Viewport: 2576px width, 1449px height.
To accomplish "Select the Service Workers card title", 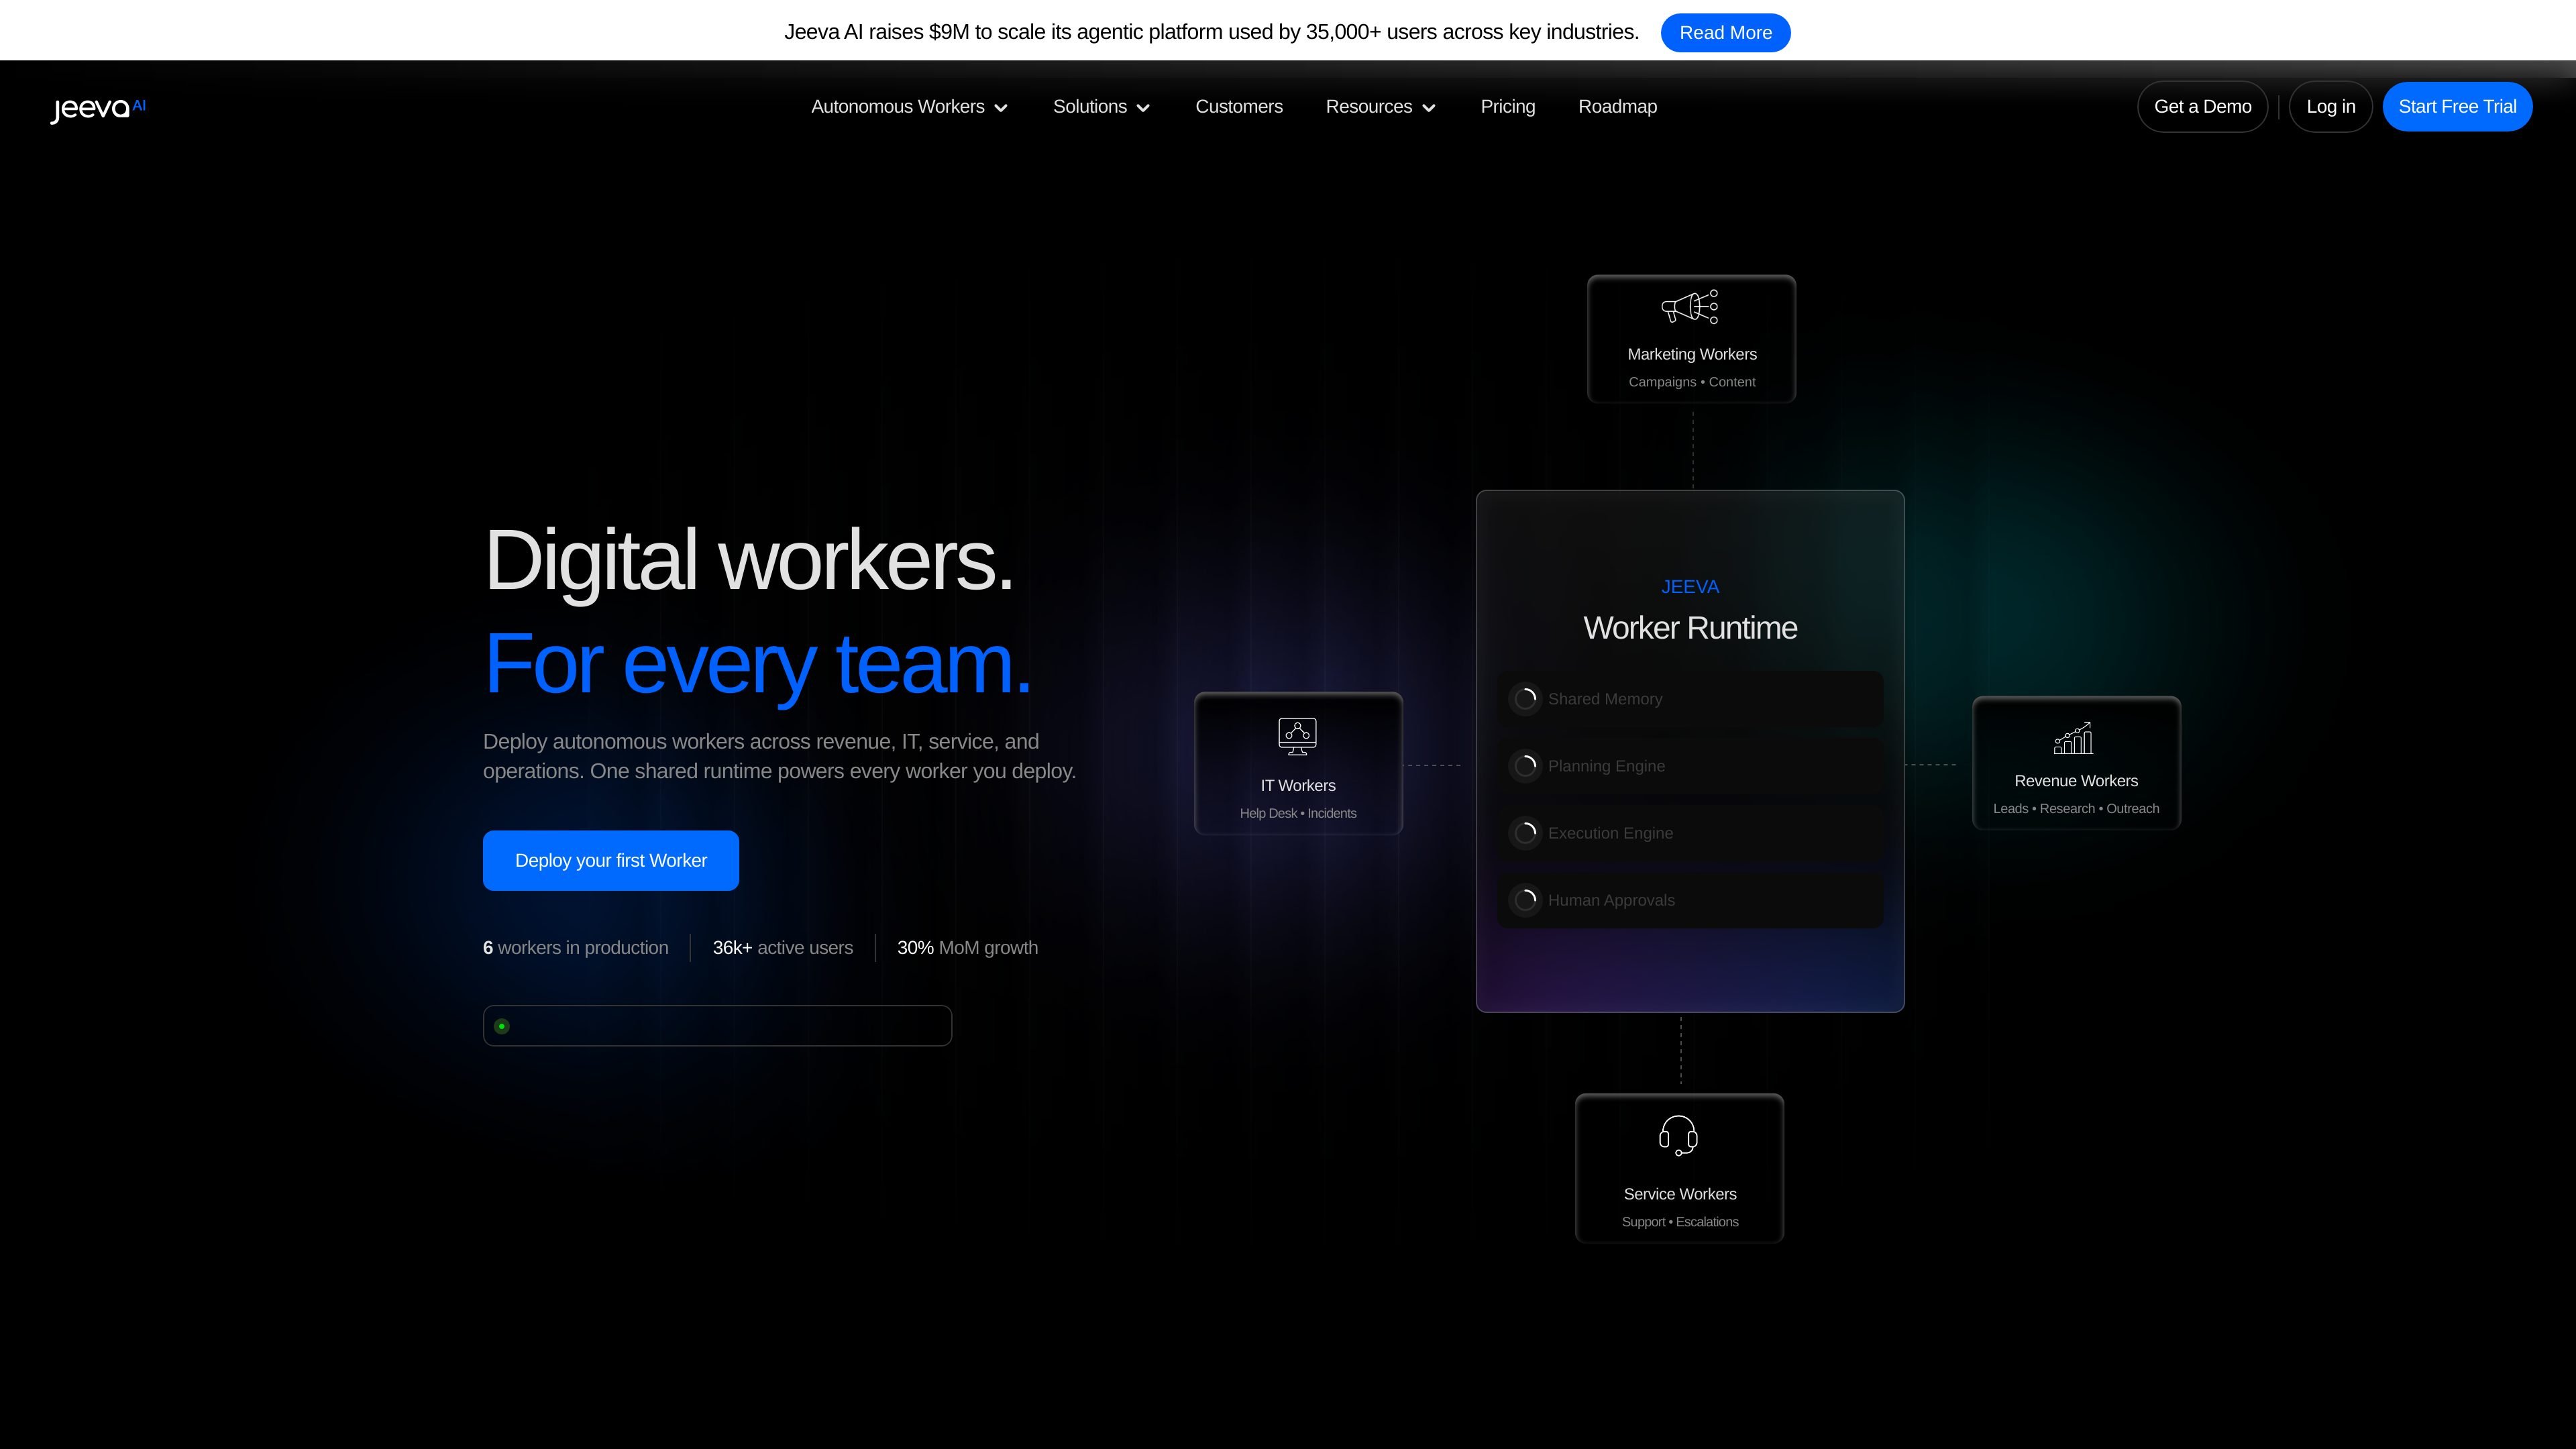I will (x=1680, y=1194).
